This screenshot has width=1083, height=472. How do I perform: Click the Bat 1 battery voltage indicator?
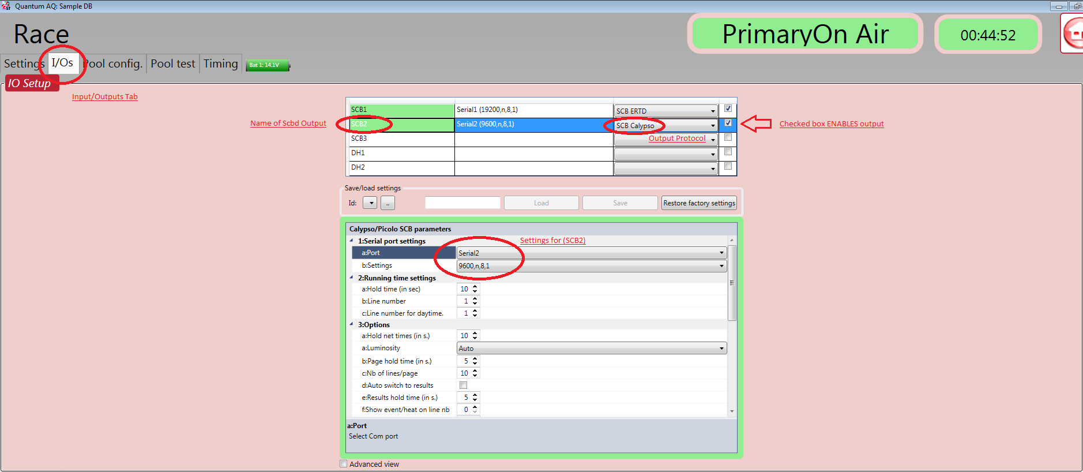[x=268, y=65]
